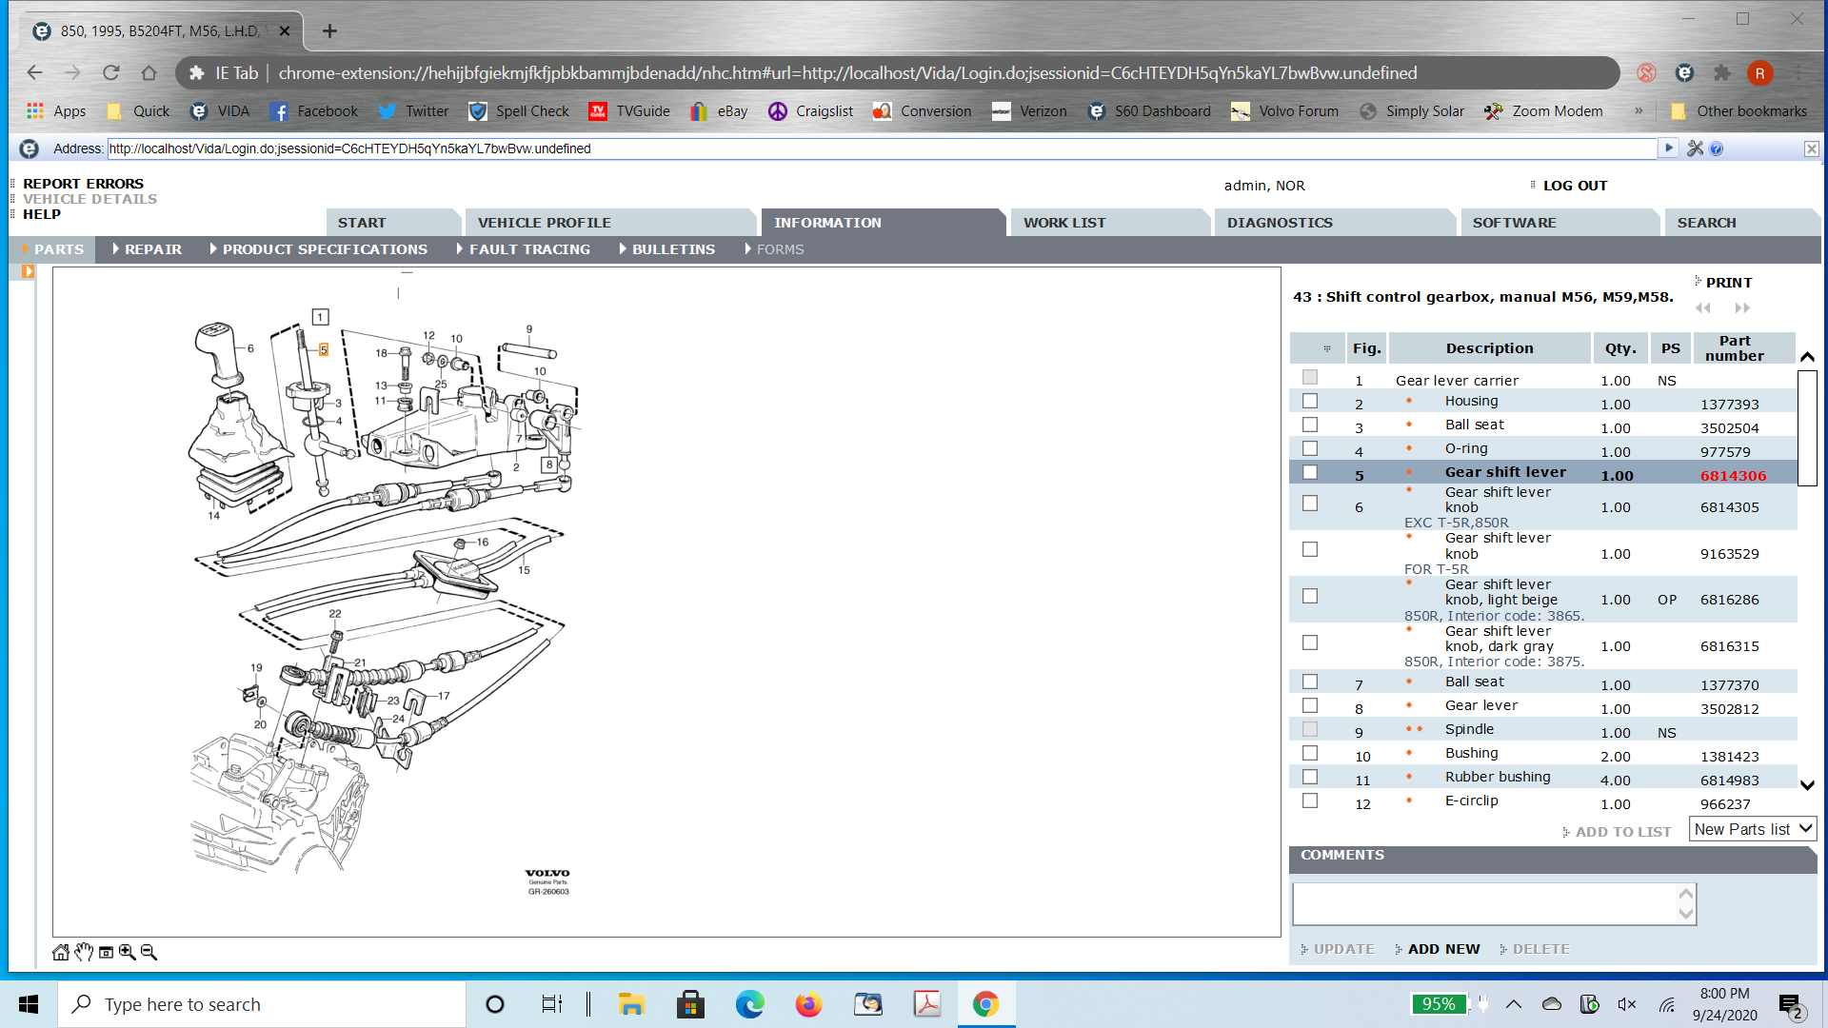Tick the checkbox for Gear shift lever
The width and height of the screenshot is (1828, 1028).
1310,473
